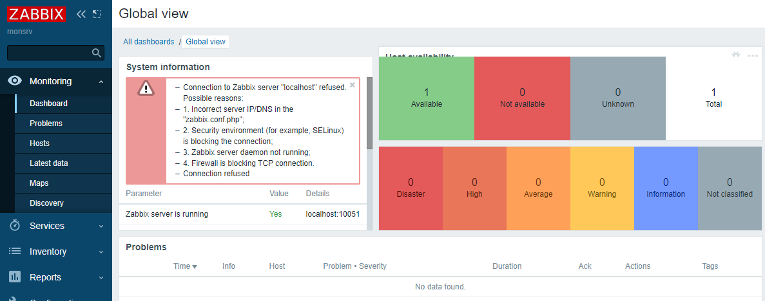Click the 'Actions' column header
The width and height of the screenshot is (765, 301).
[637, 266]
